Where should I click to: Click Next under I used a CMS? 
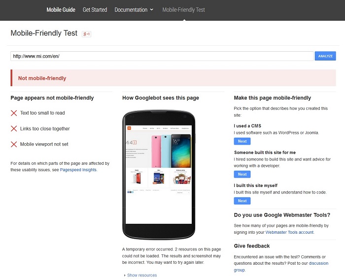242,141
